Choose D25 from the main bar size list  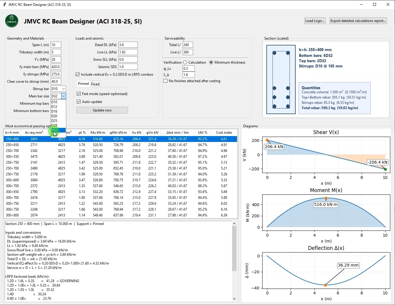point(58,121)
